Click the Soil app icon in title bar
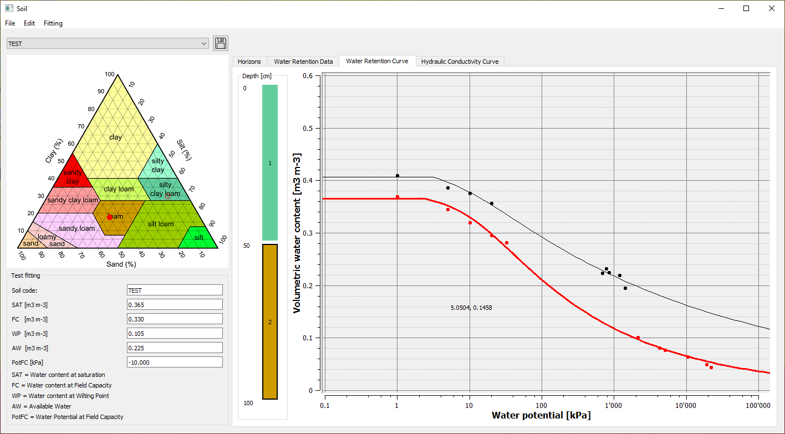 pos(9,8)
